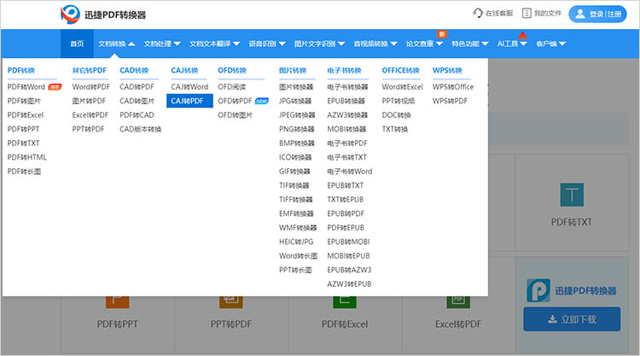Open 在线客服 headset icon
This screenshot has height=356, width=640.
478,13
